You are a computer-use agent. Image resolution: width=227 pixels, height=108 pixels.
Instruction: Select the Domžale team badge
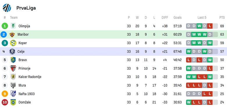coord(13,102)
